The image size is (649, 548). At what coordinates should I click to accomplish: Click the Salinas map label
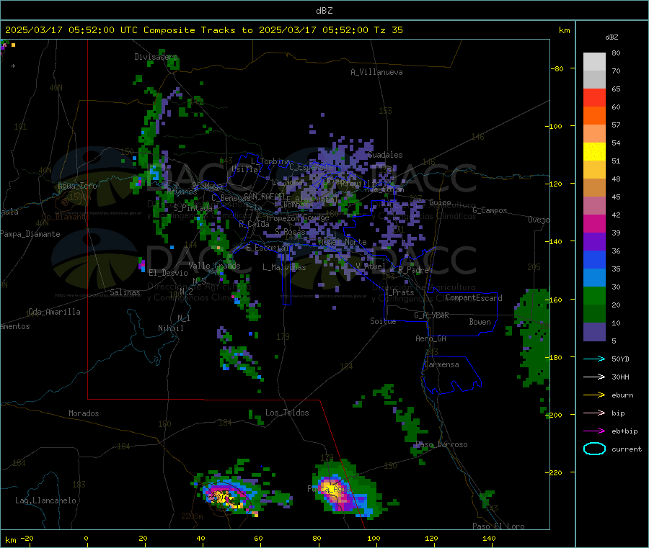click(x=125, y=292)
